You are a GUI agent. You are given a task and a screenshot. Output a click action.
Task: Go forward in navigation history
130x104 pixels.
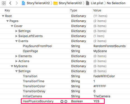point(17,3)
